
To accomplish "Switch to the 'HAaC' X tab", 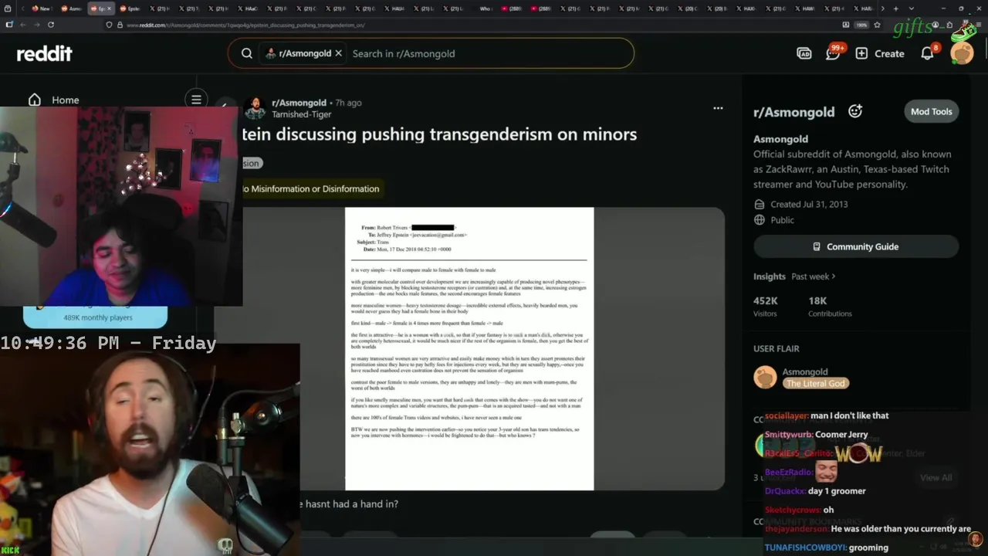I will pyautogui.click(x=246, y=8).
